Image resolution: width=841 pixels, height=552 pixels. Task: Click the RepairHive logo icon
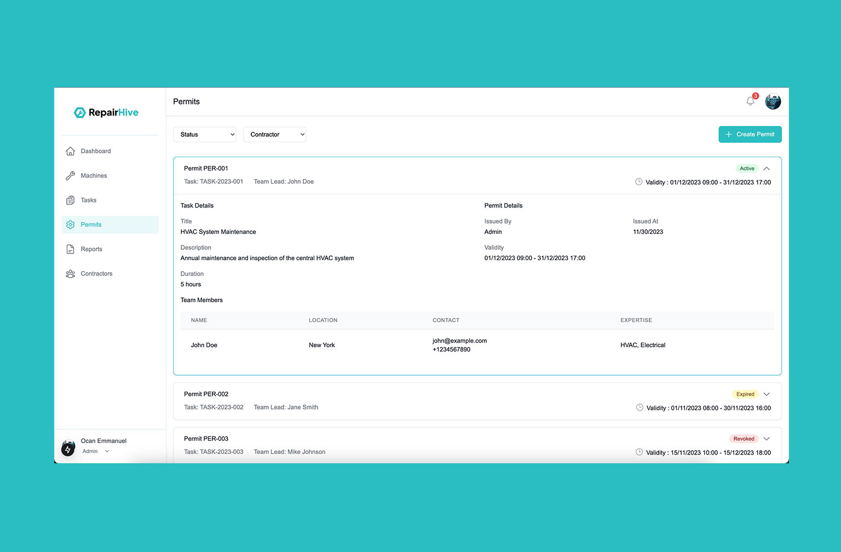79,113
